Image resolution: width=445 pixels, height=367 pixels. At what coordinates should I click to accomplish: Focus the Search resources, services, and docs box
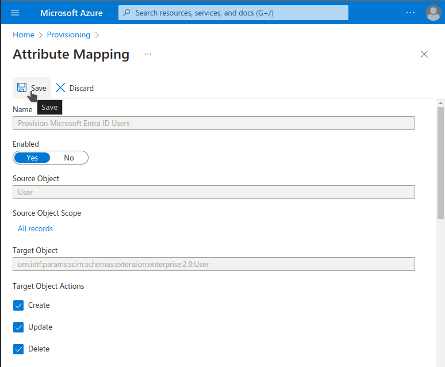click(x=233, y=13)
